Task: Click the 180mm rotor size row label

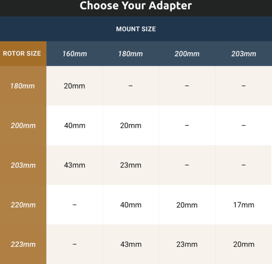Action: [23, 86]
